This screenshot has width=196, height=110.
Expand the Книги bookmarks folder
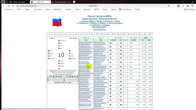[48, 9]
